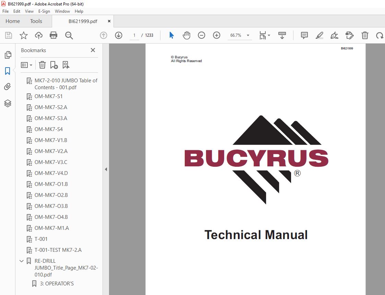Open the OM-MK7-S3.A bookmark
Screen dimensions: 385x295
click(x=51, y=118)
